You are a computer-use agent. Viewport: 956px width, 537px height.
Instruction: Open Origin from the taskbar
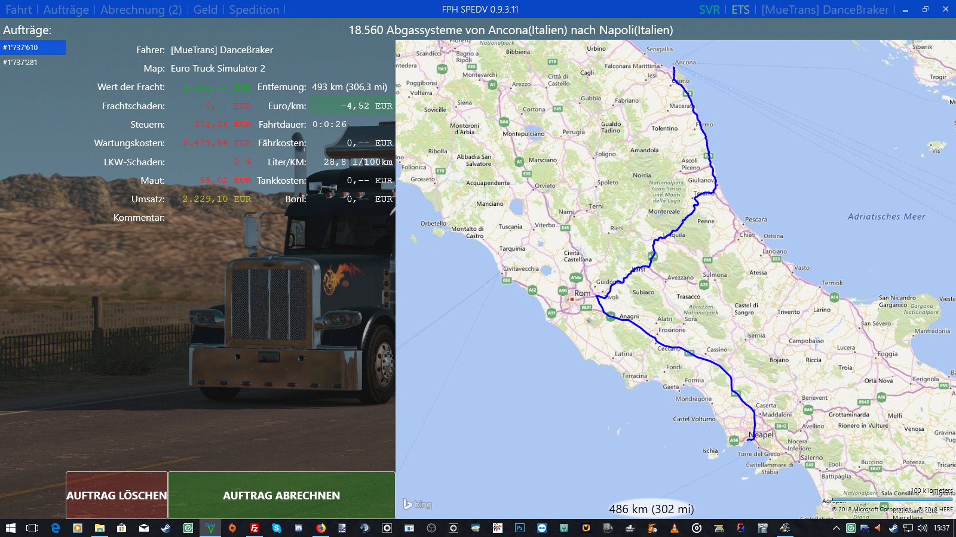[x=232, y=528]
